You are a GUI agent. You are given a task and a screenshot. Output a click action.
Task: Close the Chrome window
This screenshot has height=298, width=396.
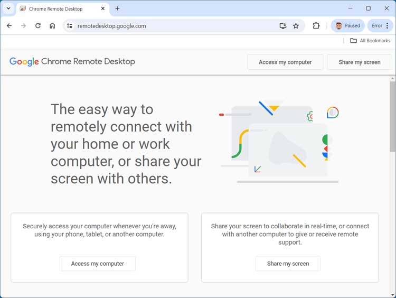[x=386, y=8]
